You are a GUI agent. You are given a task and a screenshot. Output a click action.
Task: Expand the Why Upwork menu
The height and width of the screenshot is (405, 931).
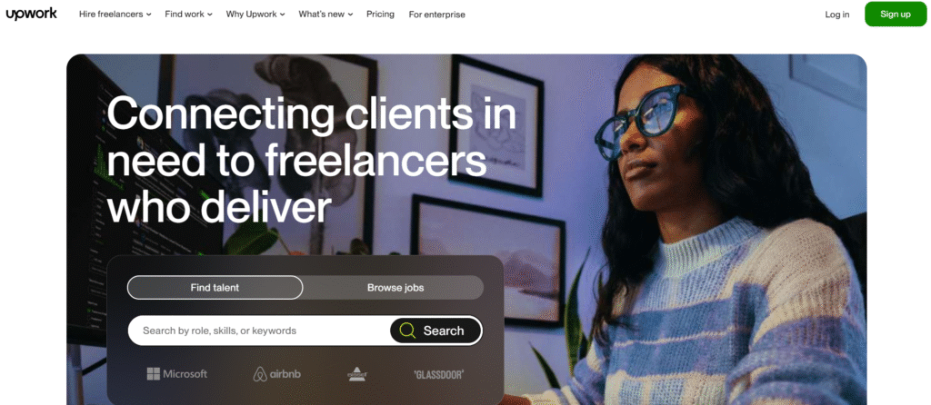click(x=255, y=15)
